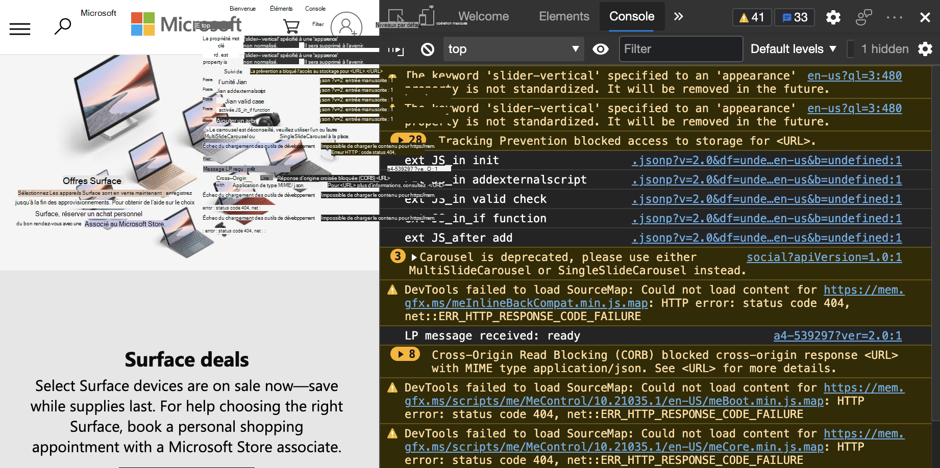Click the '1 hidden' label

click(x=884, y=49)
